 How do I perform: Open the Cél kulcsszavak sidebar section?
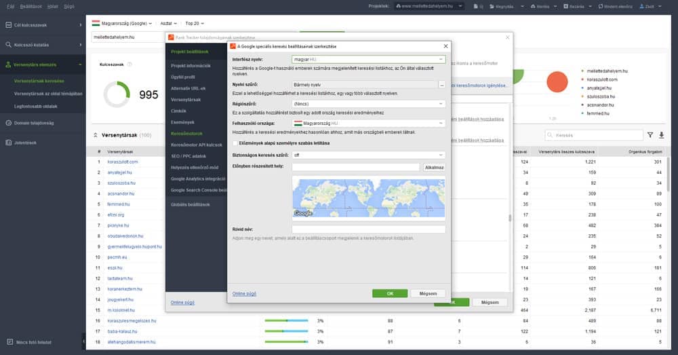[x=43, y=25]
